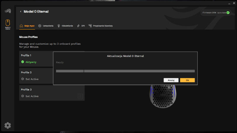Click the mouse preview image below dialog
The image size is (237, 133).
(162, 96)
